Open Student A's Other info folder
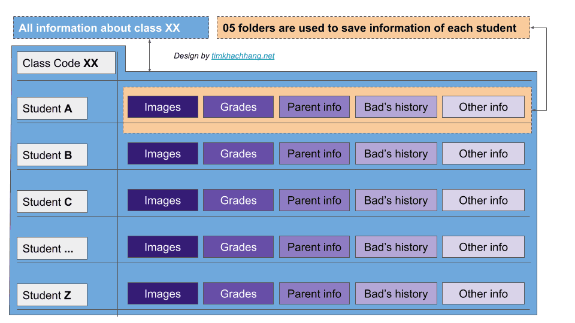This screenshot has width=575, height=323. point(483,107)
